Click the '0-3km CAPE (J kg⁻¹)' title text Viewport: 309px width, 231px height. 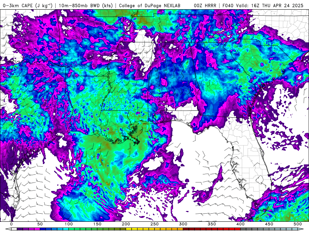coord(28,5)
